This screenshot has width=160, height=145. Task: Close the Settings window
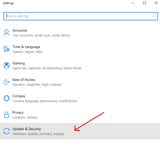(156, 3)
